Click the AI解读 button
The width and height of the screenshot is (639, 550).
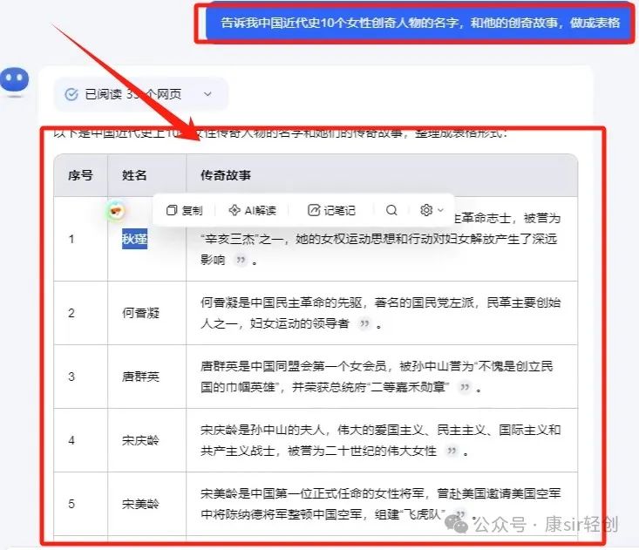point(252,210)
